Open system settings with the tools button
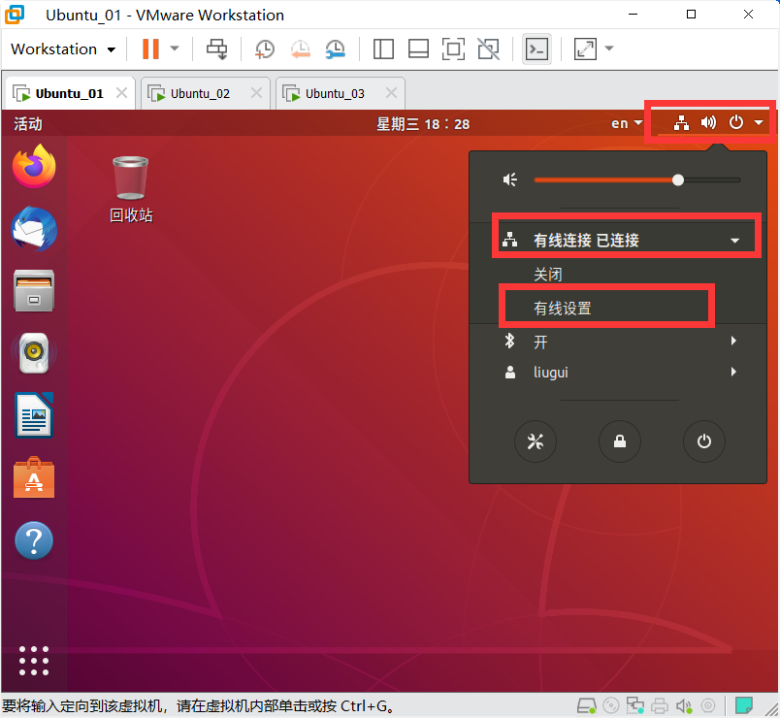 click(536, 441)
